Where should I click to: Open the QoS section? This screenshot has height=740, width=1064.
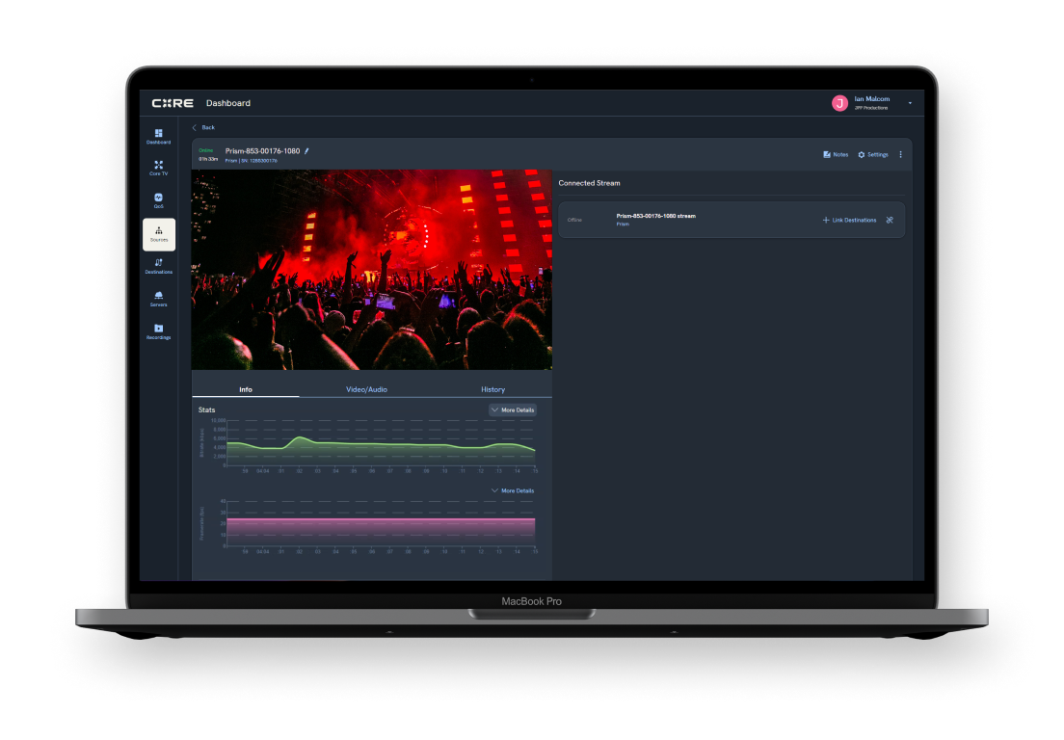tap(158, 200)
